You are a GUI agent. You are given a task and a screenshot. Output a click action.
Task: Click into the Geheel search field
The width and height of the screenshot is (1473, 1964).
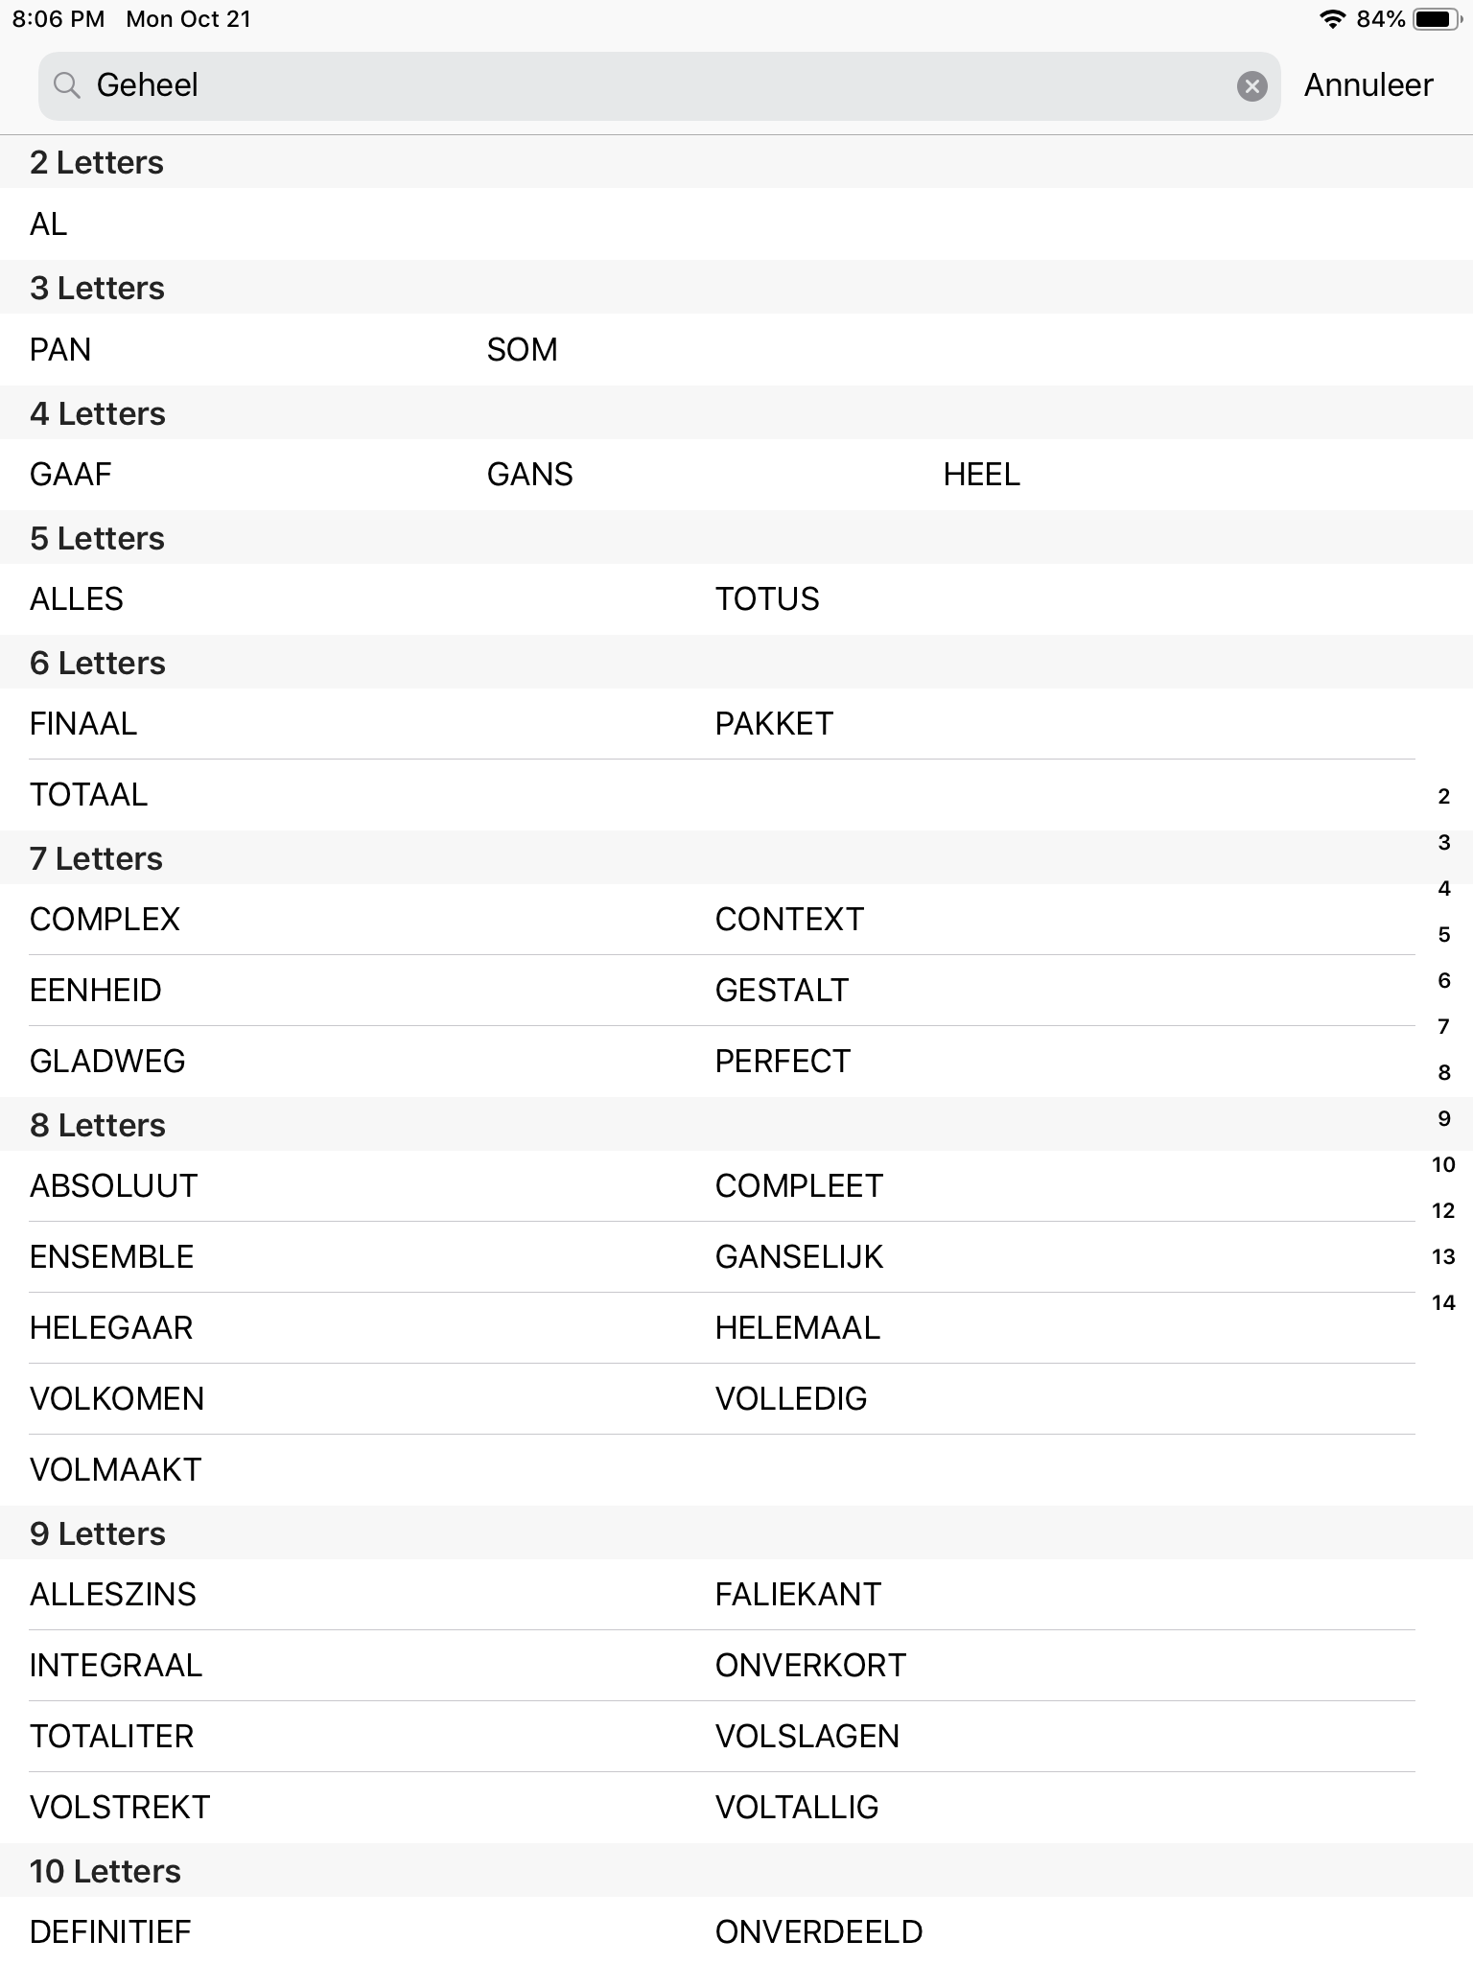point(659,85)
